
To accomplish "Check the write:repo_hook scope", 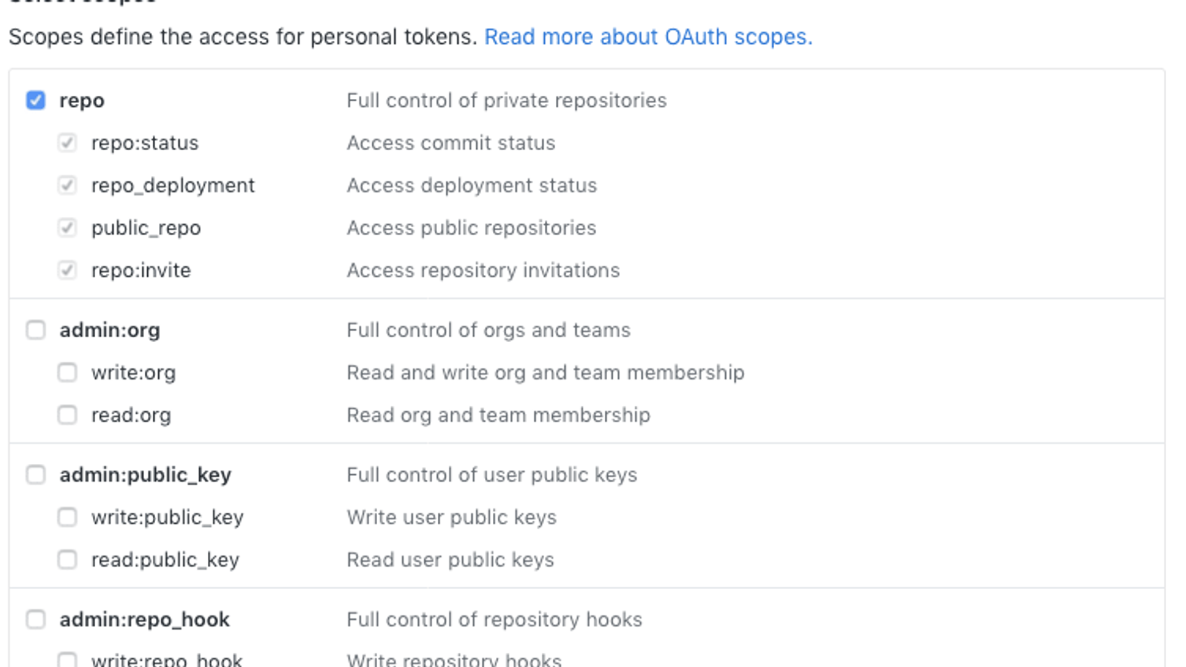I will 67,660.
